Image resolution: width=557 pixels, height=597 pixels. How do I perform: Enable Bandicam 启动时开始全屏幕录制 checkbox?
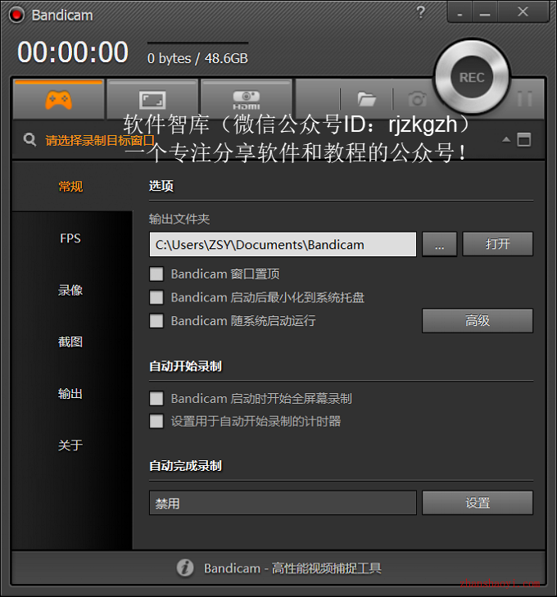tap(156, 399)
